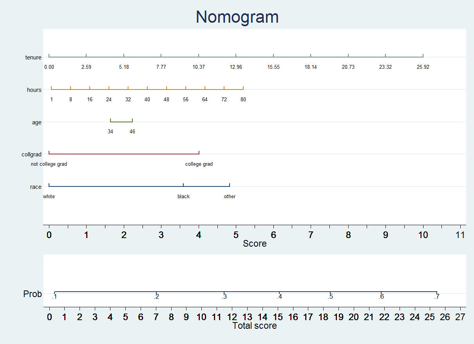Select hours scale value 16
The height and width of the screenshot is (344, 474).
(x=90, y=100)
